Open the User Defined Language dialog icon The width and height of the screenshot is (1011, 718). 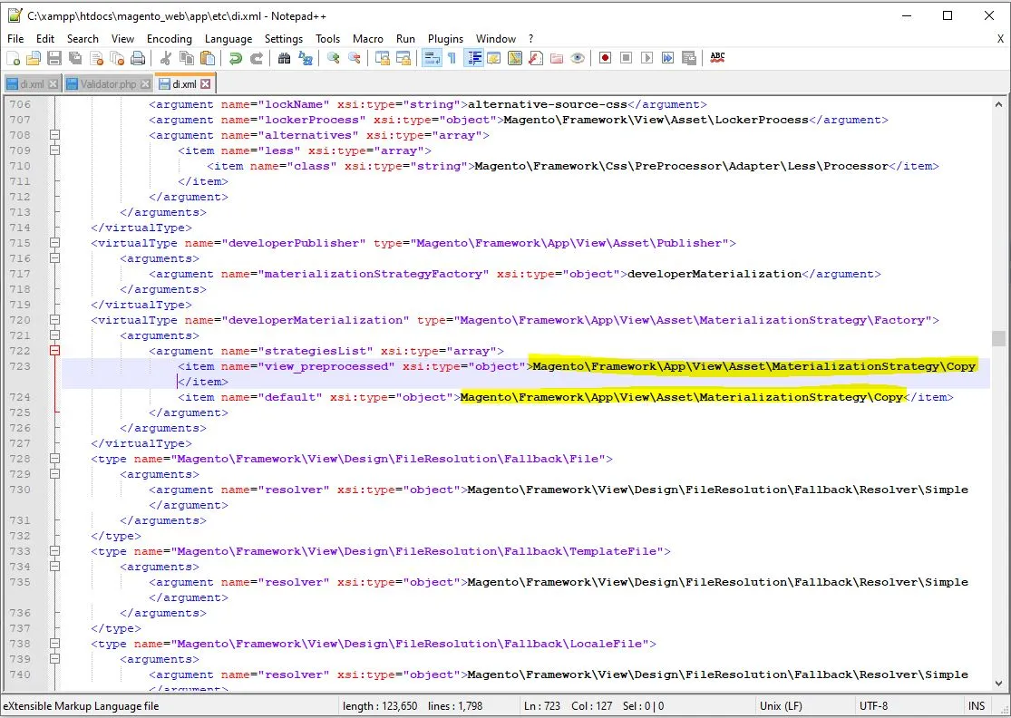[494, 59]
